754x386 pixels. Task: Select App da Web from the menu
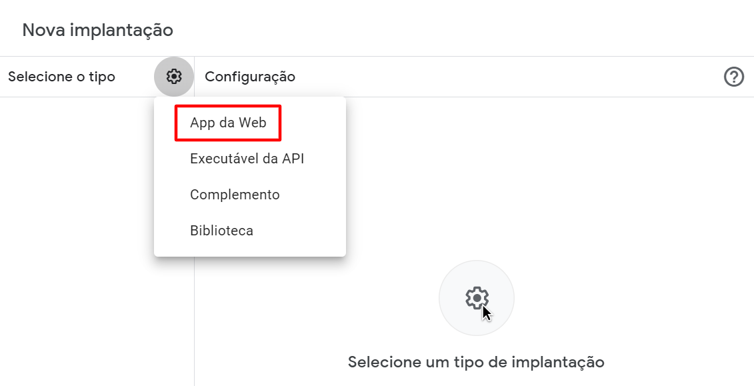[x=228, y=123]
